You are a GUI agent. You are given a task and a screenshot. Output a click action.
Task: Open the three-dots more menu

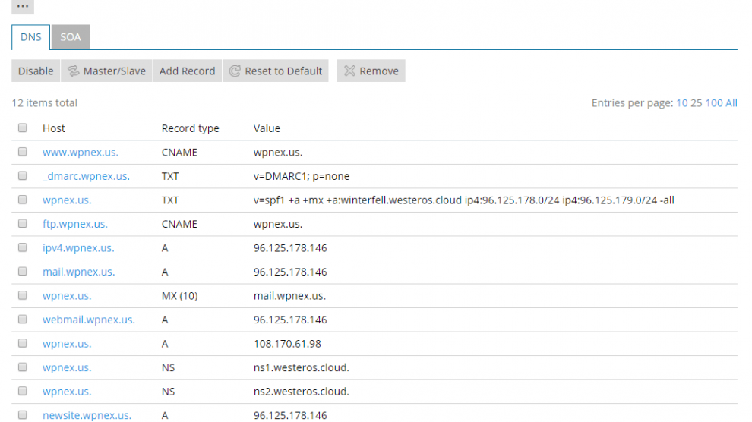point(23,6)
